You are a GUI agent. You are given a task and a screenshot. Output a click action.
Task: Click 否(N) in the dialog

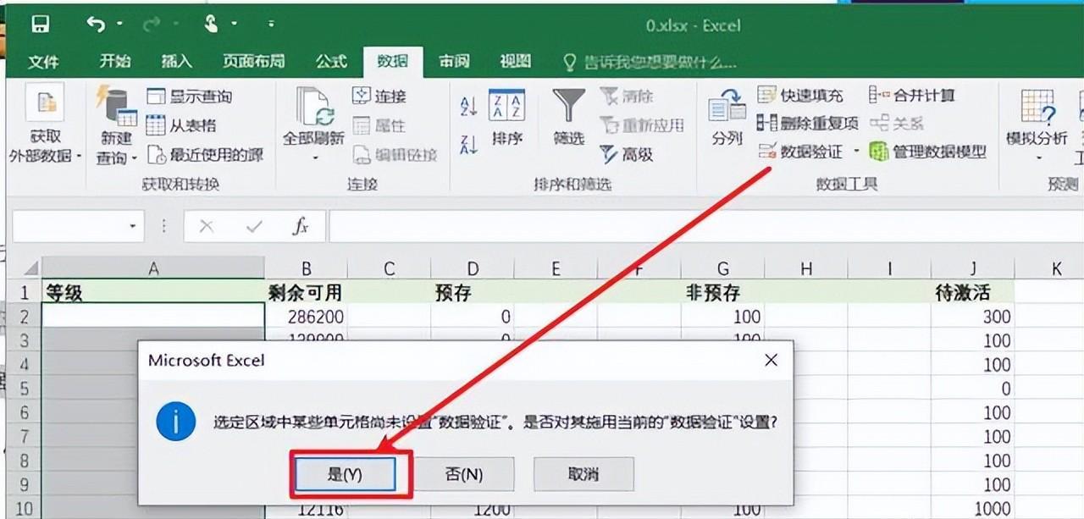464,474
